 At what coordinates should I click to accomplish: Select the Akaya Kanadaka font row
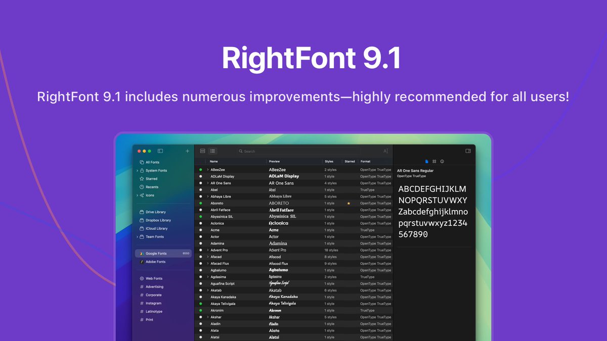point(293,297)
